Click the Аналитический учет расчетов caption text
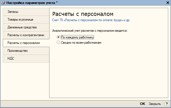Screen dimensions: 171x108 pyautogui.click(x=90, y=31)
